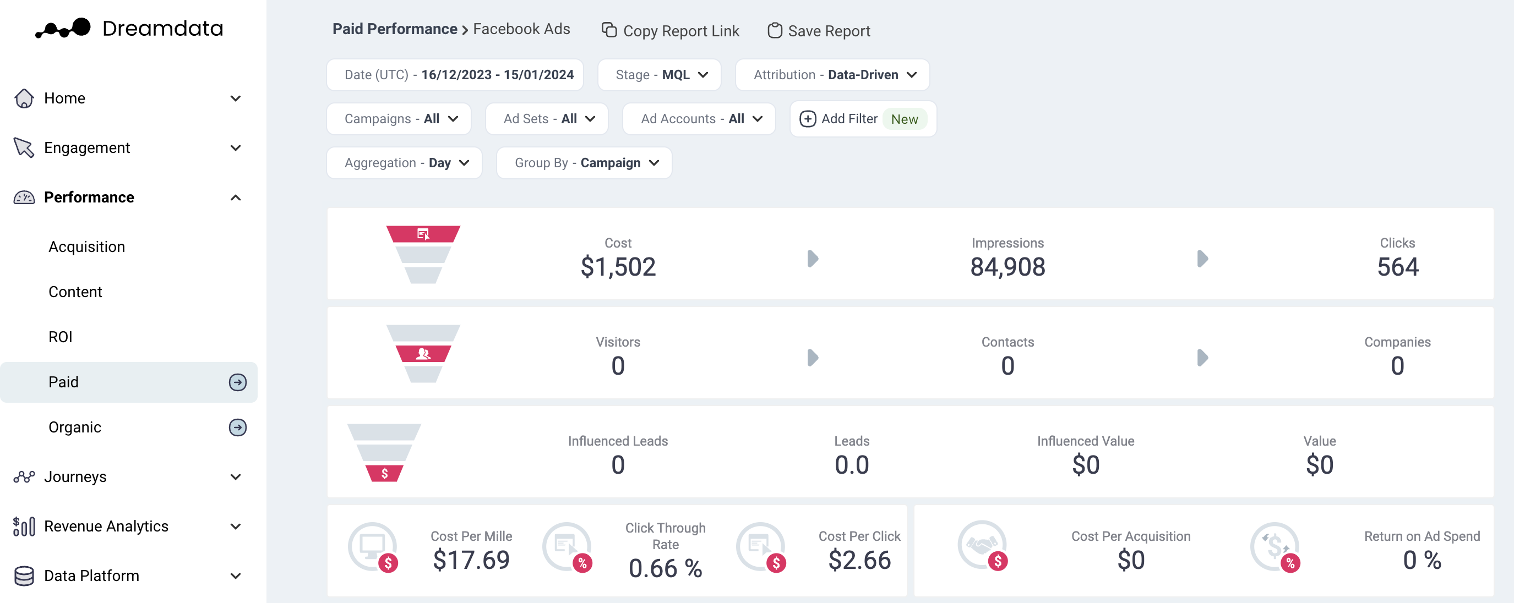The width and height of the screenshot is (1514, 603).
Task: Click the arrow between Contacts and Companies
Action: (x=1202, y=358)
